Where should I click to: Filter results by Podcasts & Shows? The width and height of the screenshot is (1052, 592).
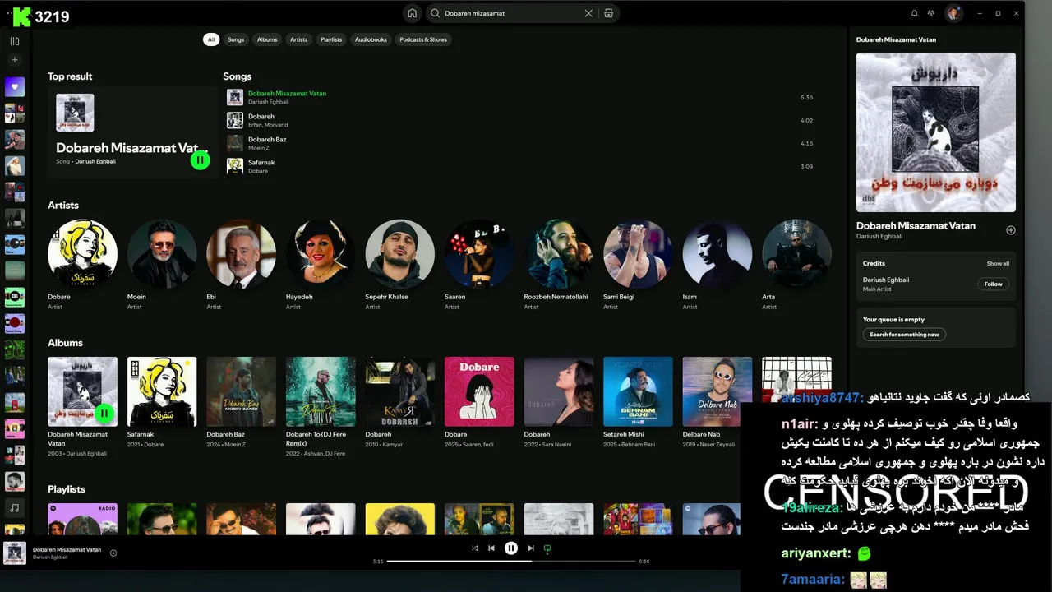423,39
